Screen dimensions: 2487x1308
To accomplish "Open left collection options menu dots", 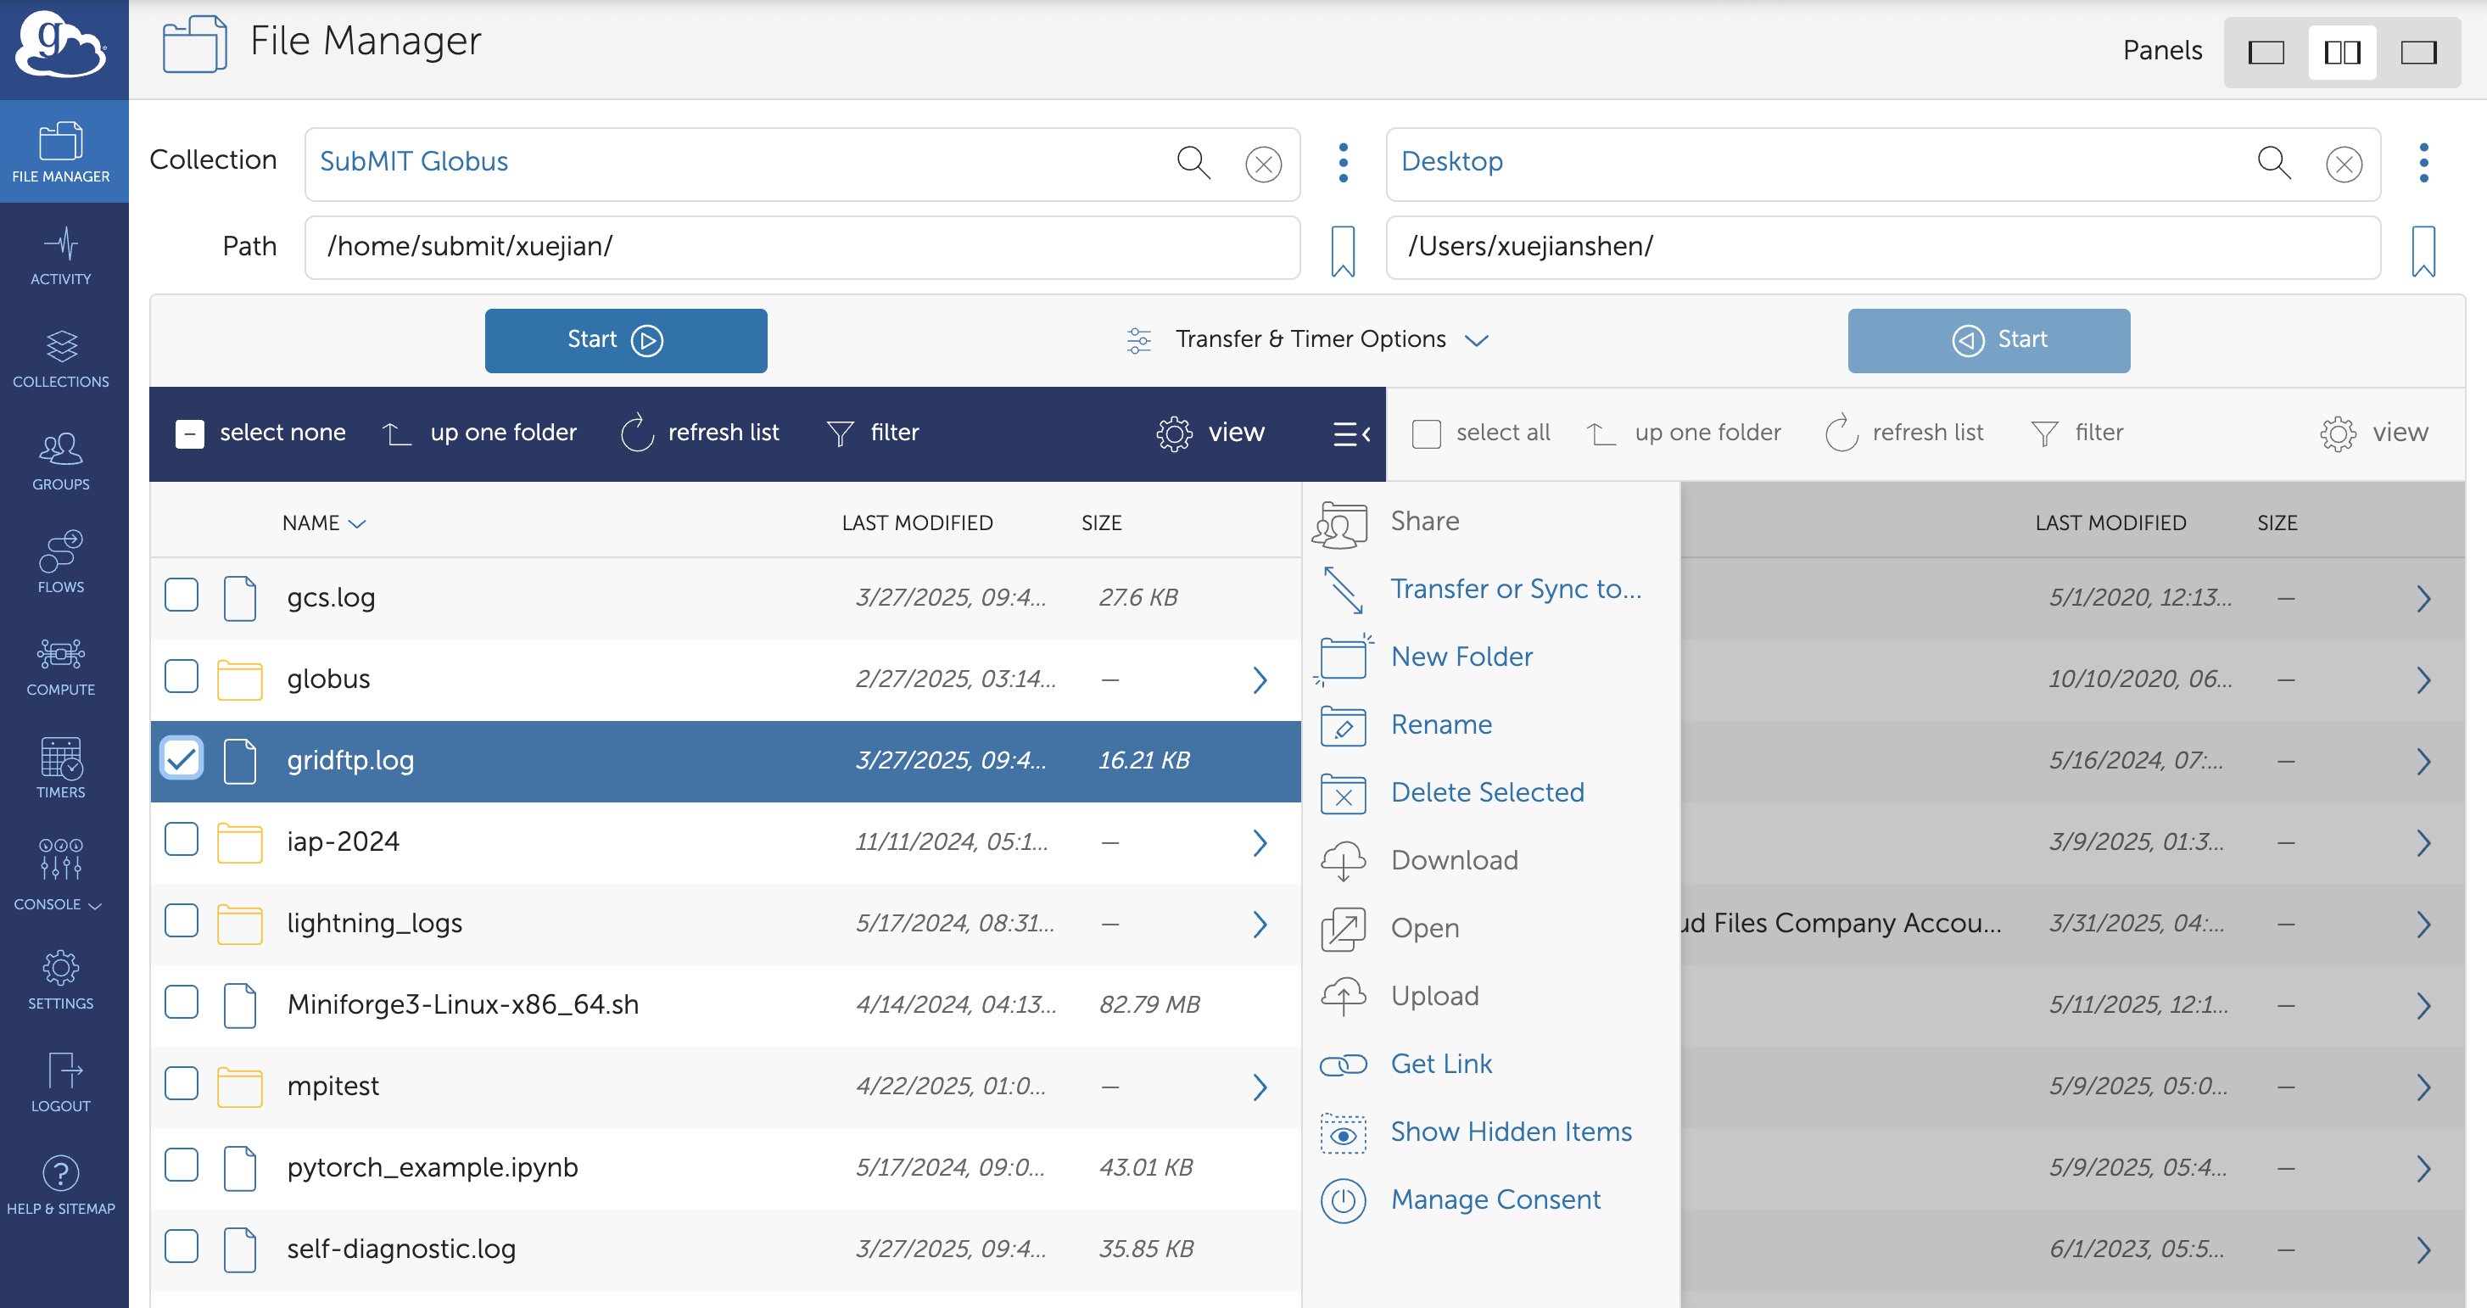I will pyautogui.click(x=1342, y=163).
